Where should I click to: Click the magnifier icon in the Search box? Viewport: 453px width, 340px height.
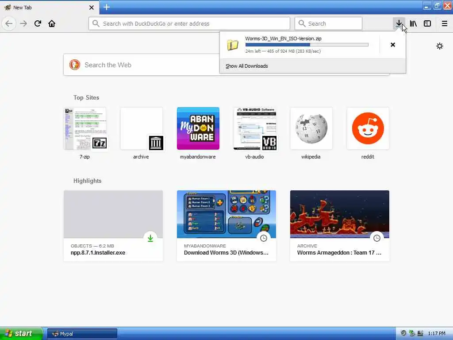click(x=302, y=23)
